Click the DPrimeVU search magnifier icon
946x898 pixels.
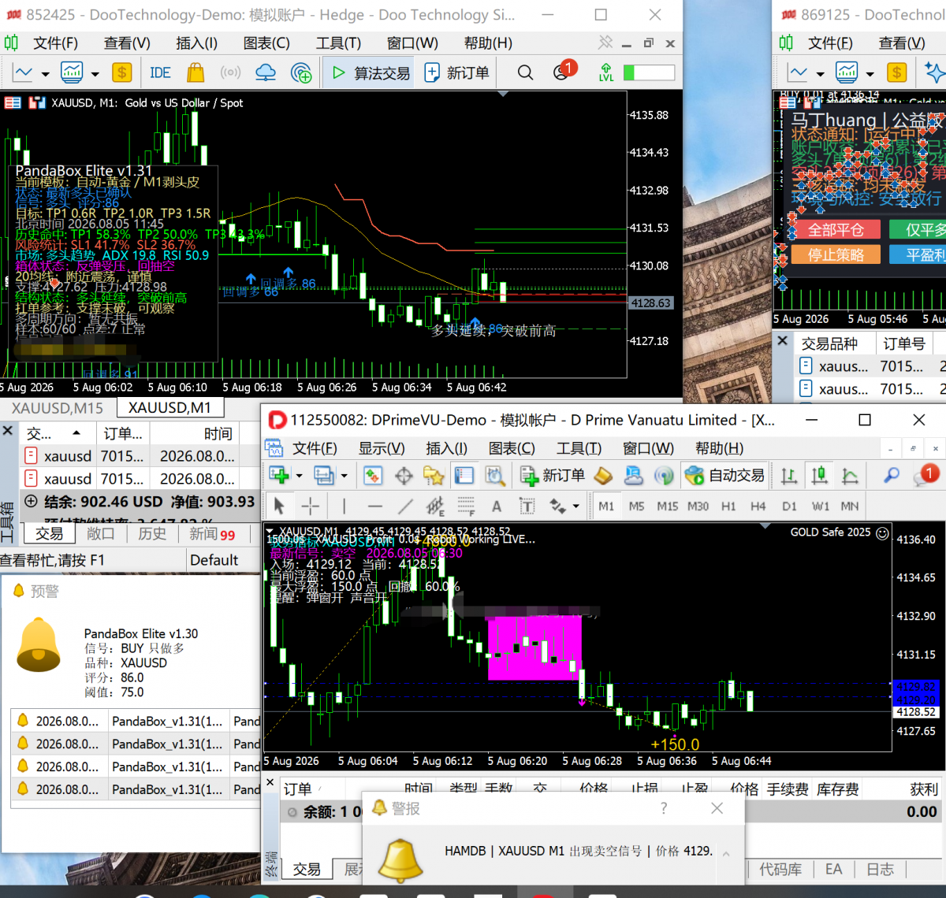click(892, 475)
